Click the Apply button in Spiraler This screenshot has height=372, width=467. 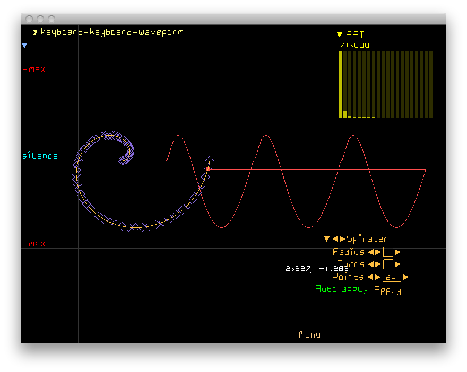coord(387,290)
